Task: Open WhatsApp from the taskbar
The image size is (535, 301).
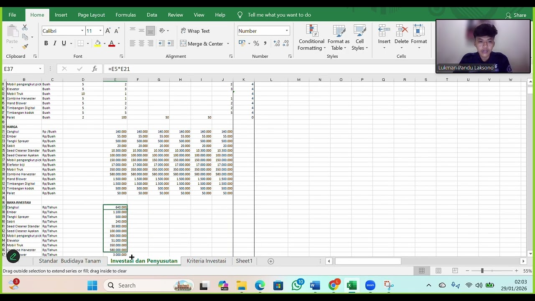Action: pos(297,286)
